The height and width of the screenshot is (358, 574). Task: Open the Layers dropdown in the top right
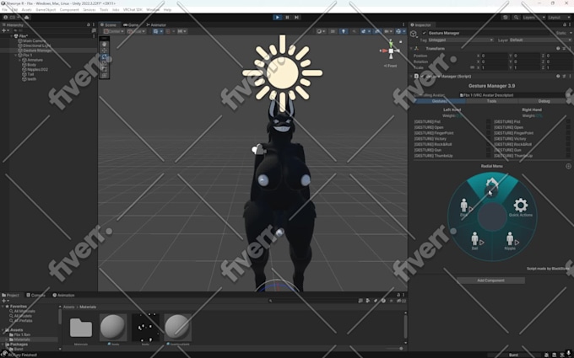click(533, 17)
